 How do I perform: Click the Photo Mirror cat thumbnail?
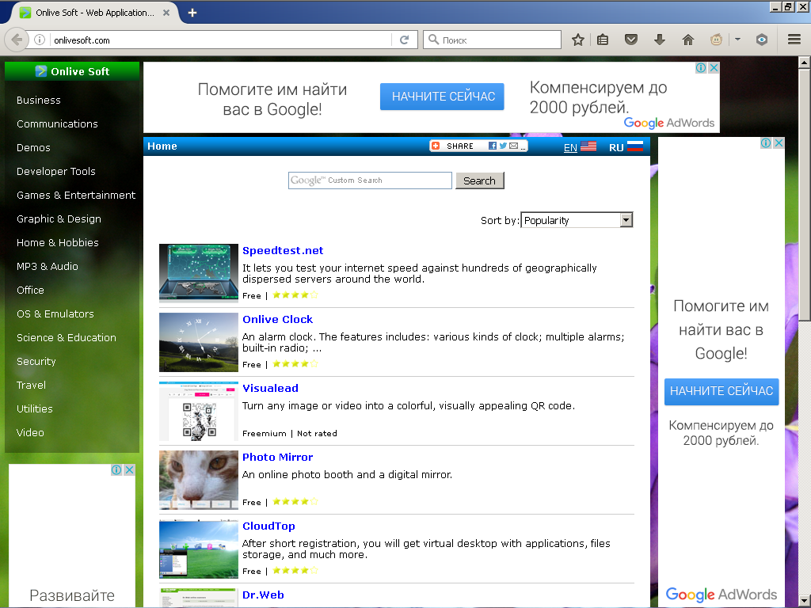pyautogui.click(x=199, y=480)
